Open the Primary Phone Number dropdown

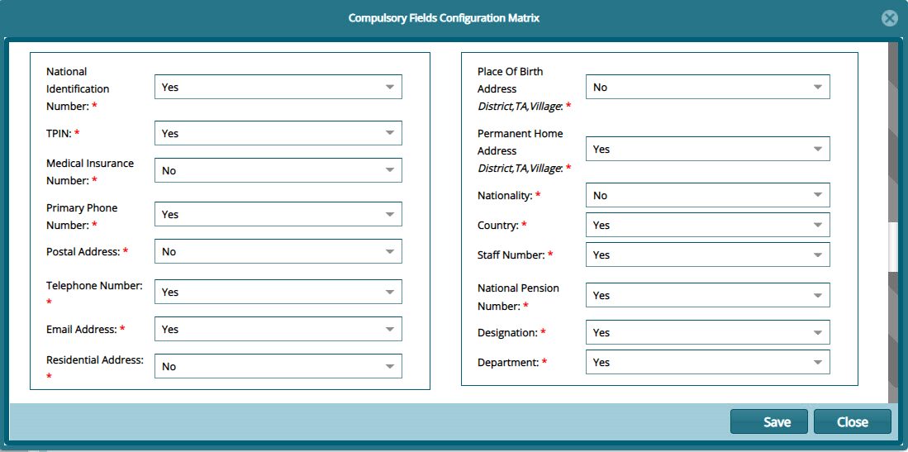click(x=278, y=214)
